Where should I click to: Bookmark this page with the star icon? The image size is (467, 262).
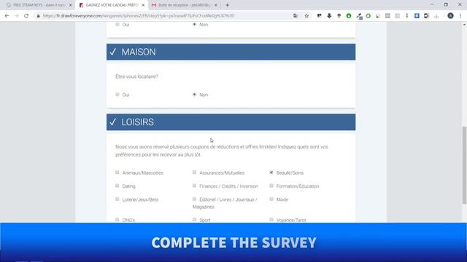(x=306, y=16)
